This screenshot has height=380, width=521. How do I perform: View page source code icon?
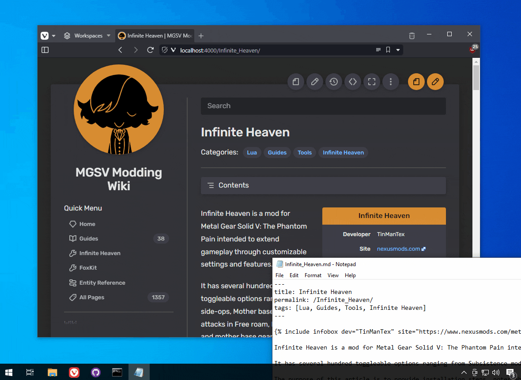coord(352,82)
